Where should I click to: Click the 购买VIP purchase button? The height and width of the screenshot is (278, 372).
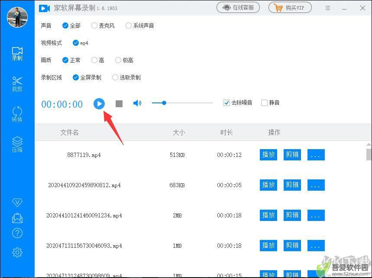290,8
